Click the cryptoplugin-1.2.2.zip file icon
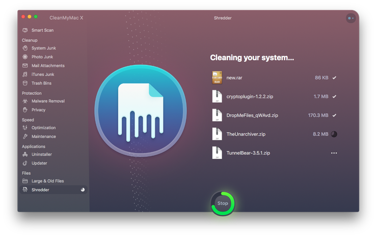This screenshot has width=377, height=237. point(217,96)
